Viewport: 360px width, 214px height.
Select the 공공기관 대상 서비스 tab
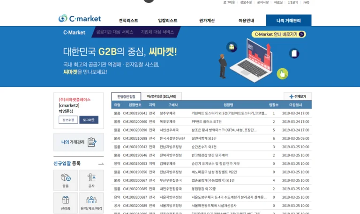pos(114,32)
